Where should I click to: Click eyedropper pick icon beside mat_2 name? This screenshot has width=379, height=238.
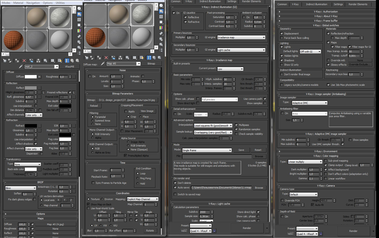[x=21, y=66]
